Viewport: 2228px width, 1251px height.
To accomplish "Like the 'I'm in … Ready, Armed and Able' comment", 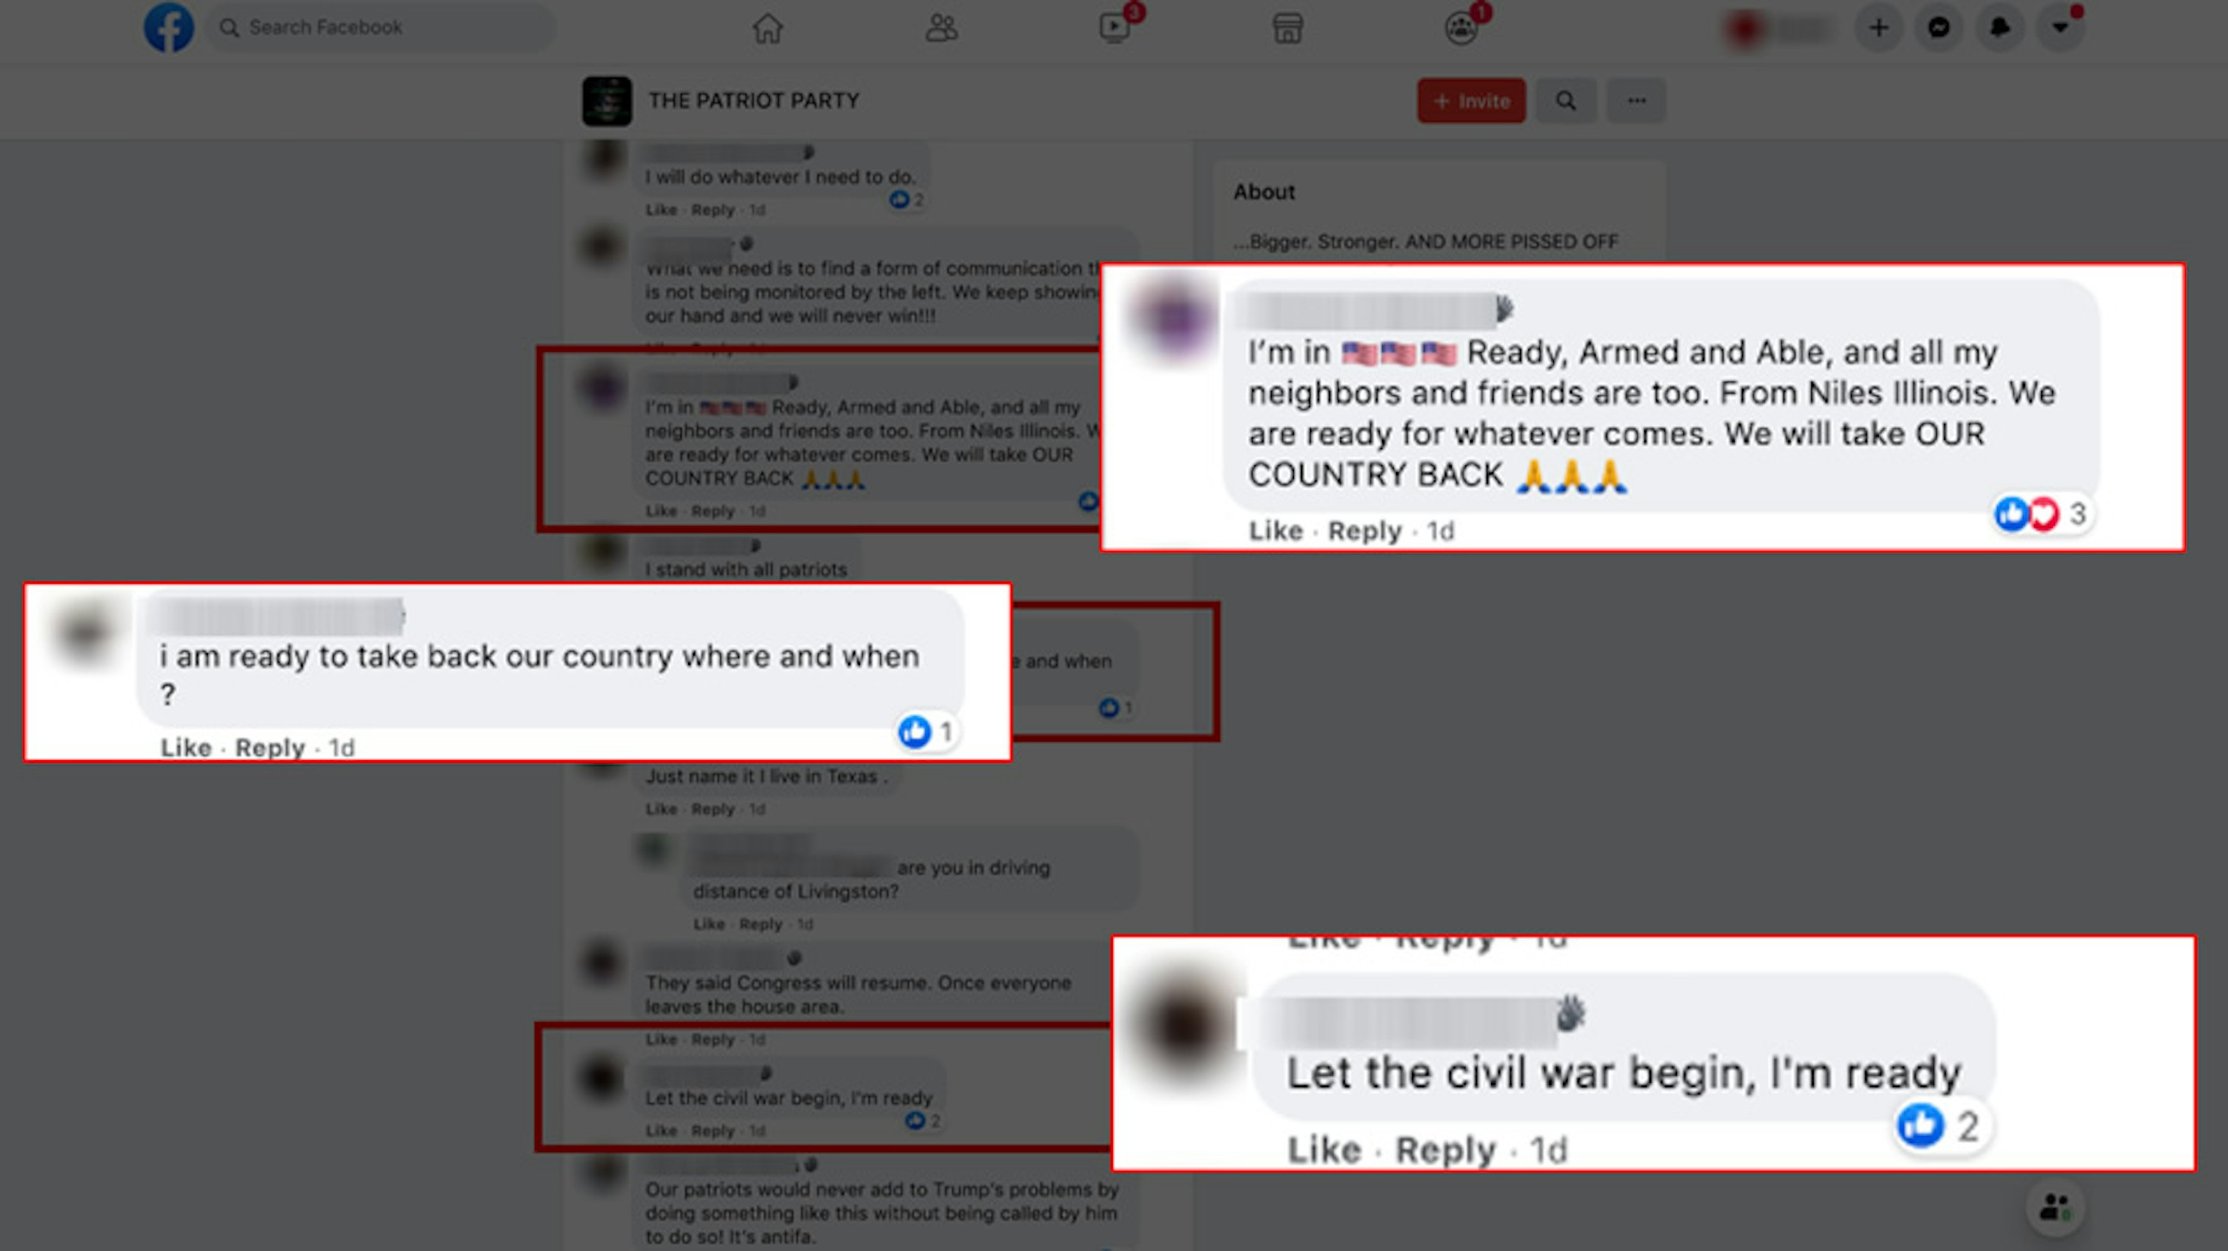I will [x=1276, y=530].
